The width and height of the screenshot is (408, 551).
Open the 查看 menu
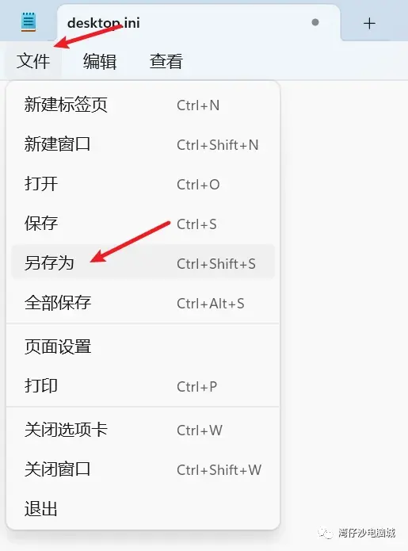point(166,61)
